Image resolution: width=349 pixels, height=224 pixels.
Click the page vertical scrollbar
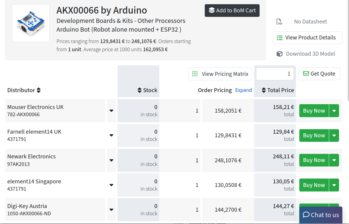tap(348, 51)
